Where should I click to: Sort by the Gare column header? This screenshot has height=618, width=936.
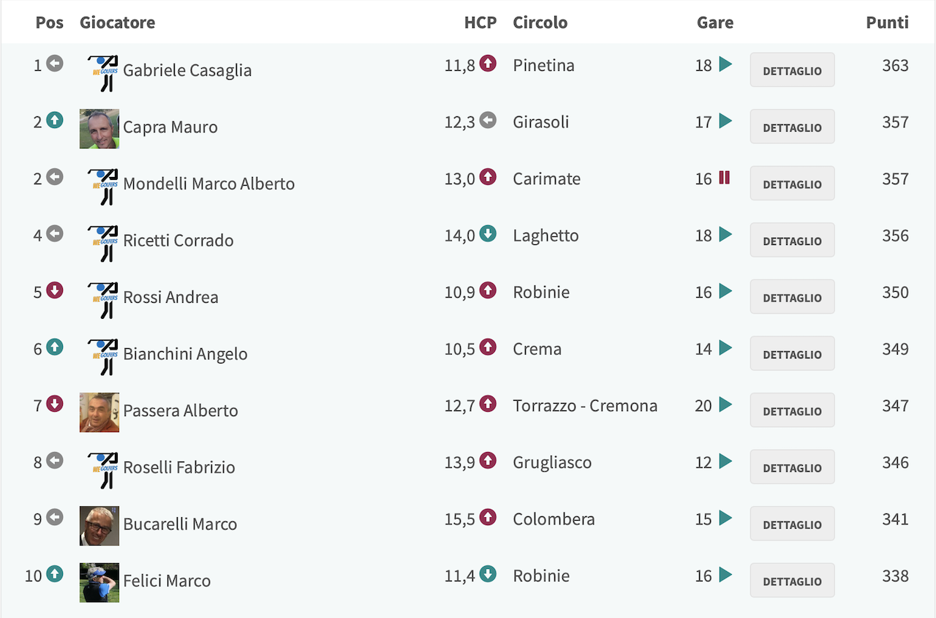(715, 23)
